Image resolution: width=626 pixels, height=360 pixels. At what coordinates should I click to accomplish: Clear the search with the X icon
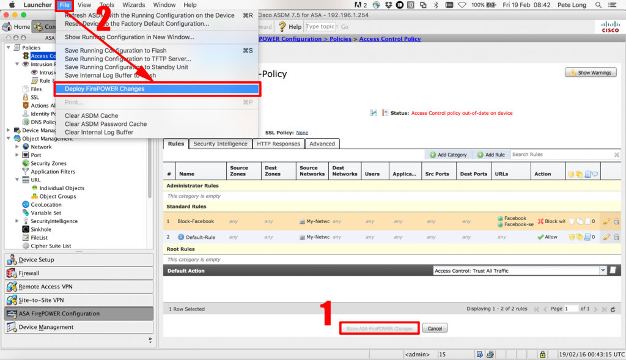point(616,155)
